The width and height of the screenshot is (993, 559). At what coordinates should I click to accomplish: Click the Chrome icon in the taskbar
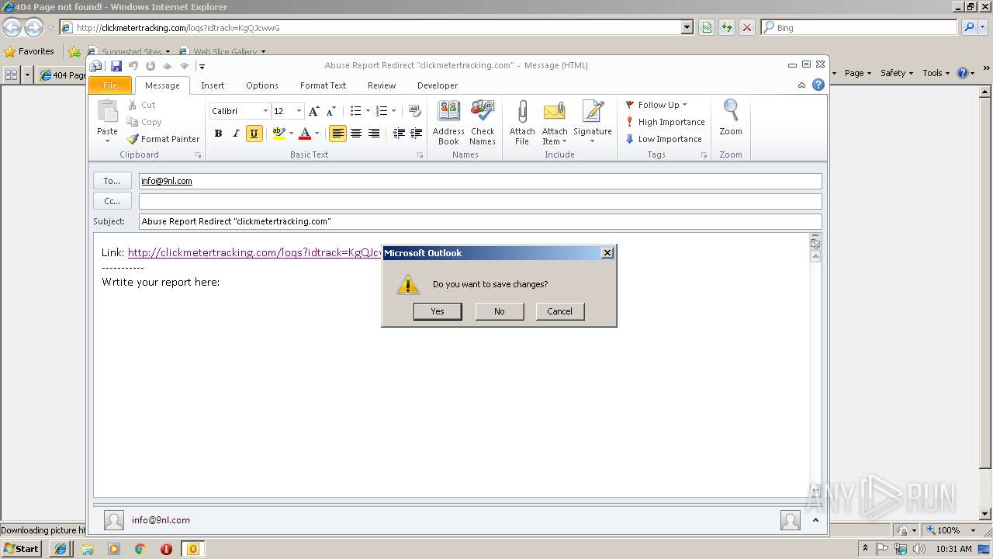click(140, 549)
